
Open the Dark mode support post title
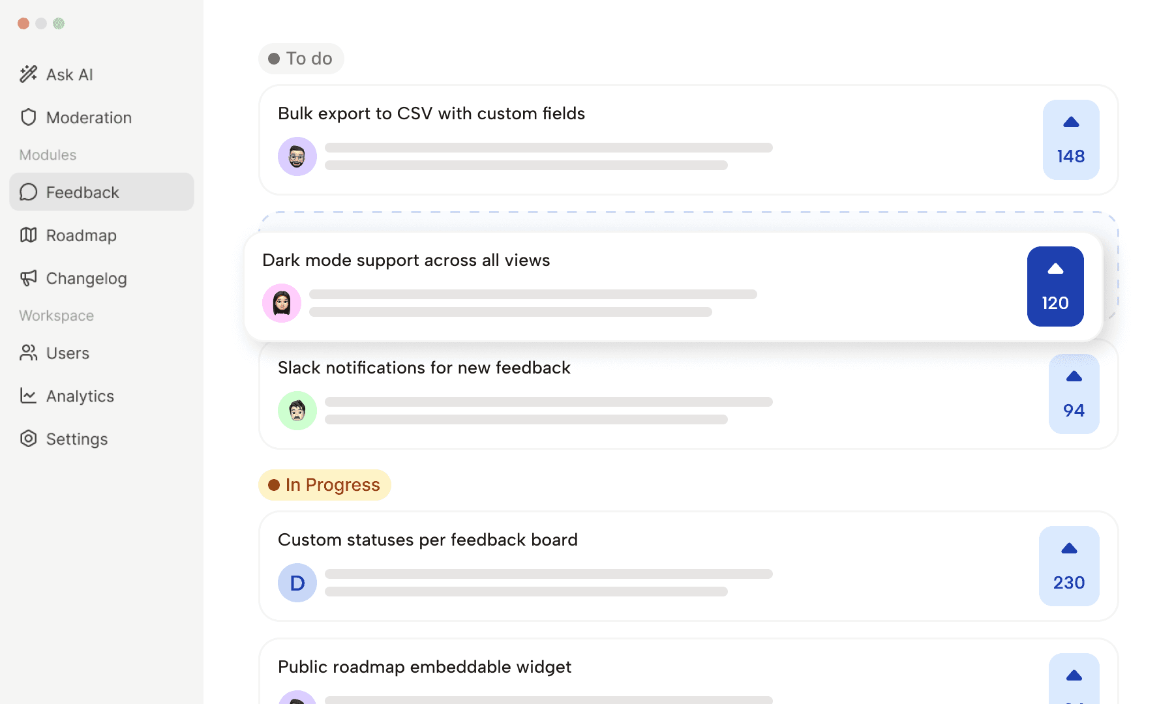click(406, 259)
